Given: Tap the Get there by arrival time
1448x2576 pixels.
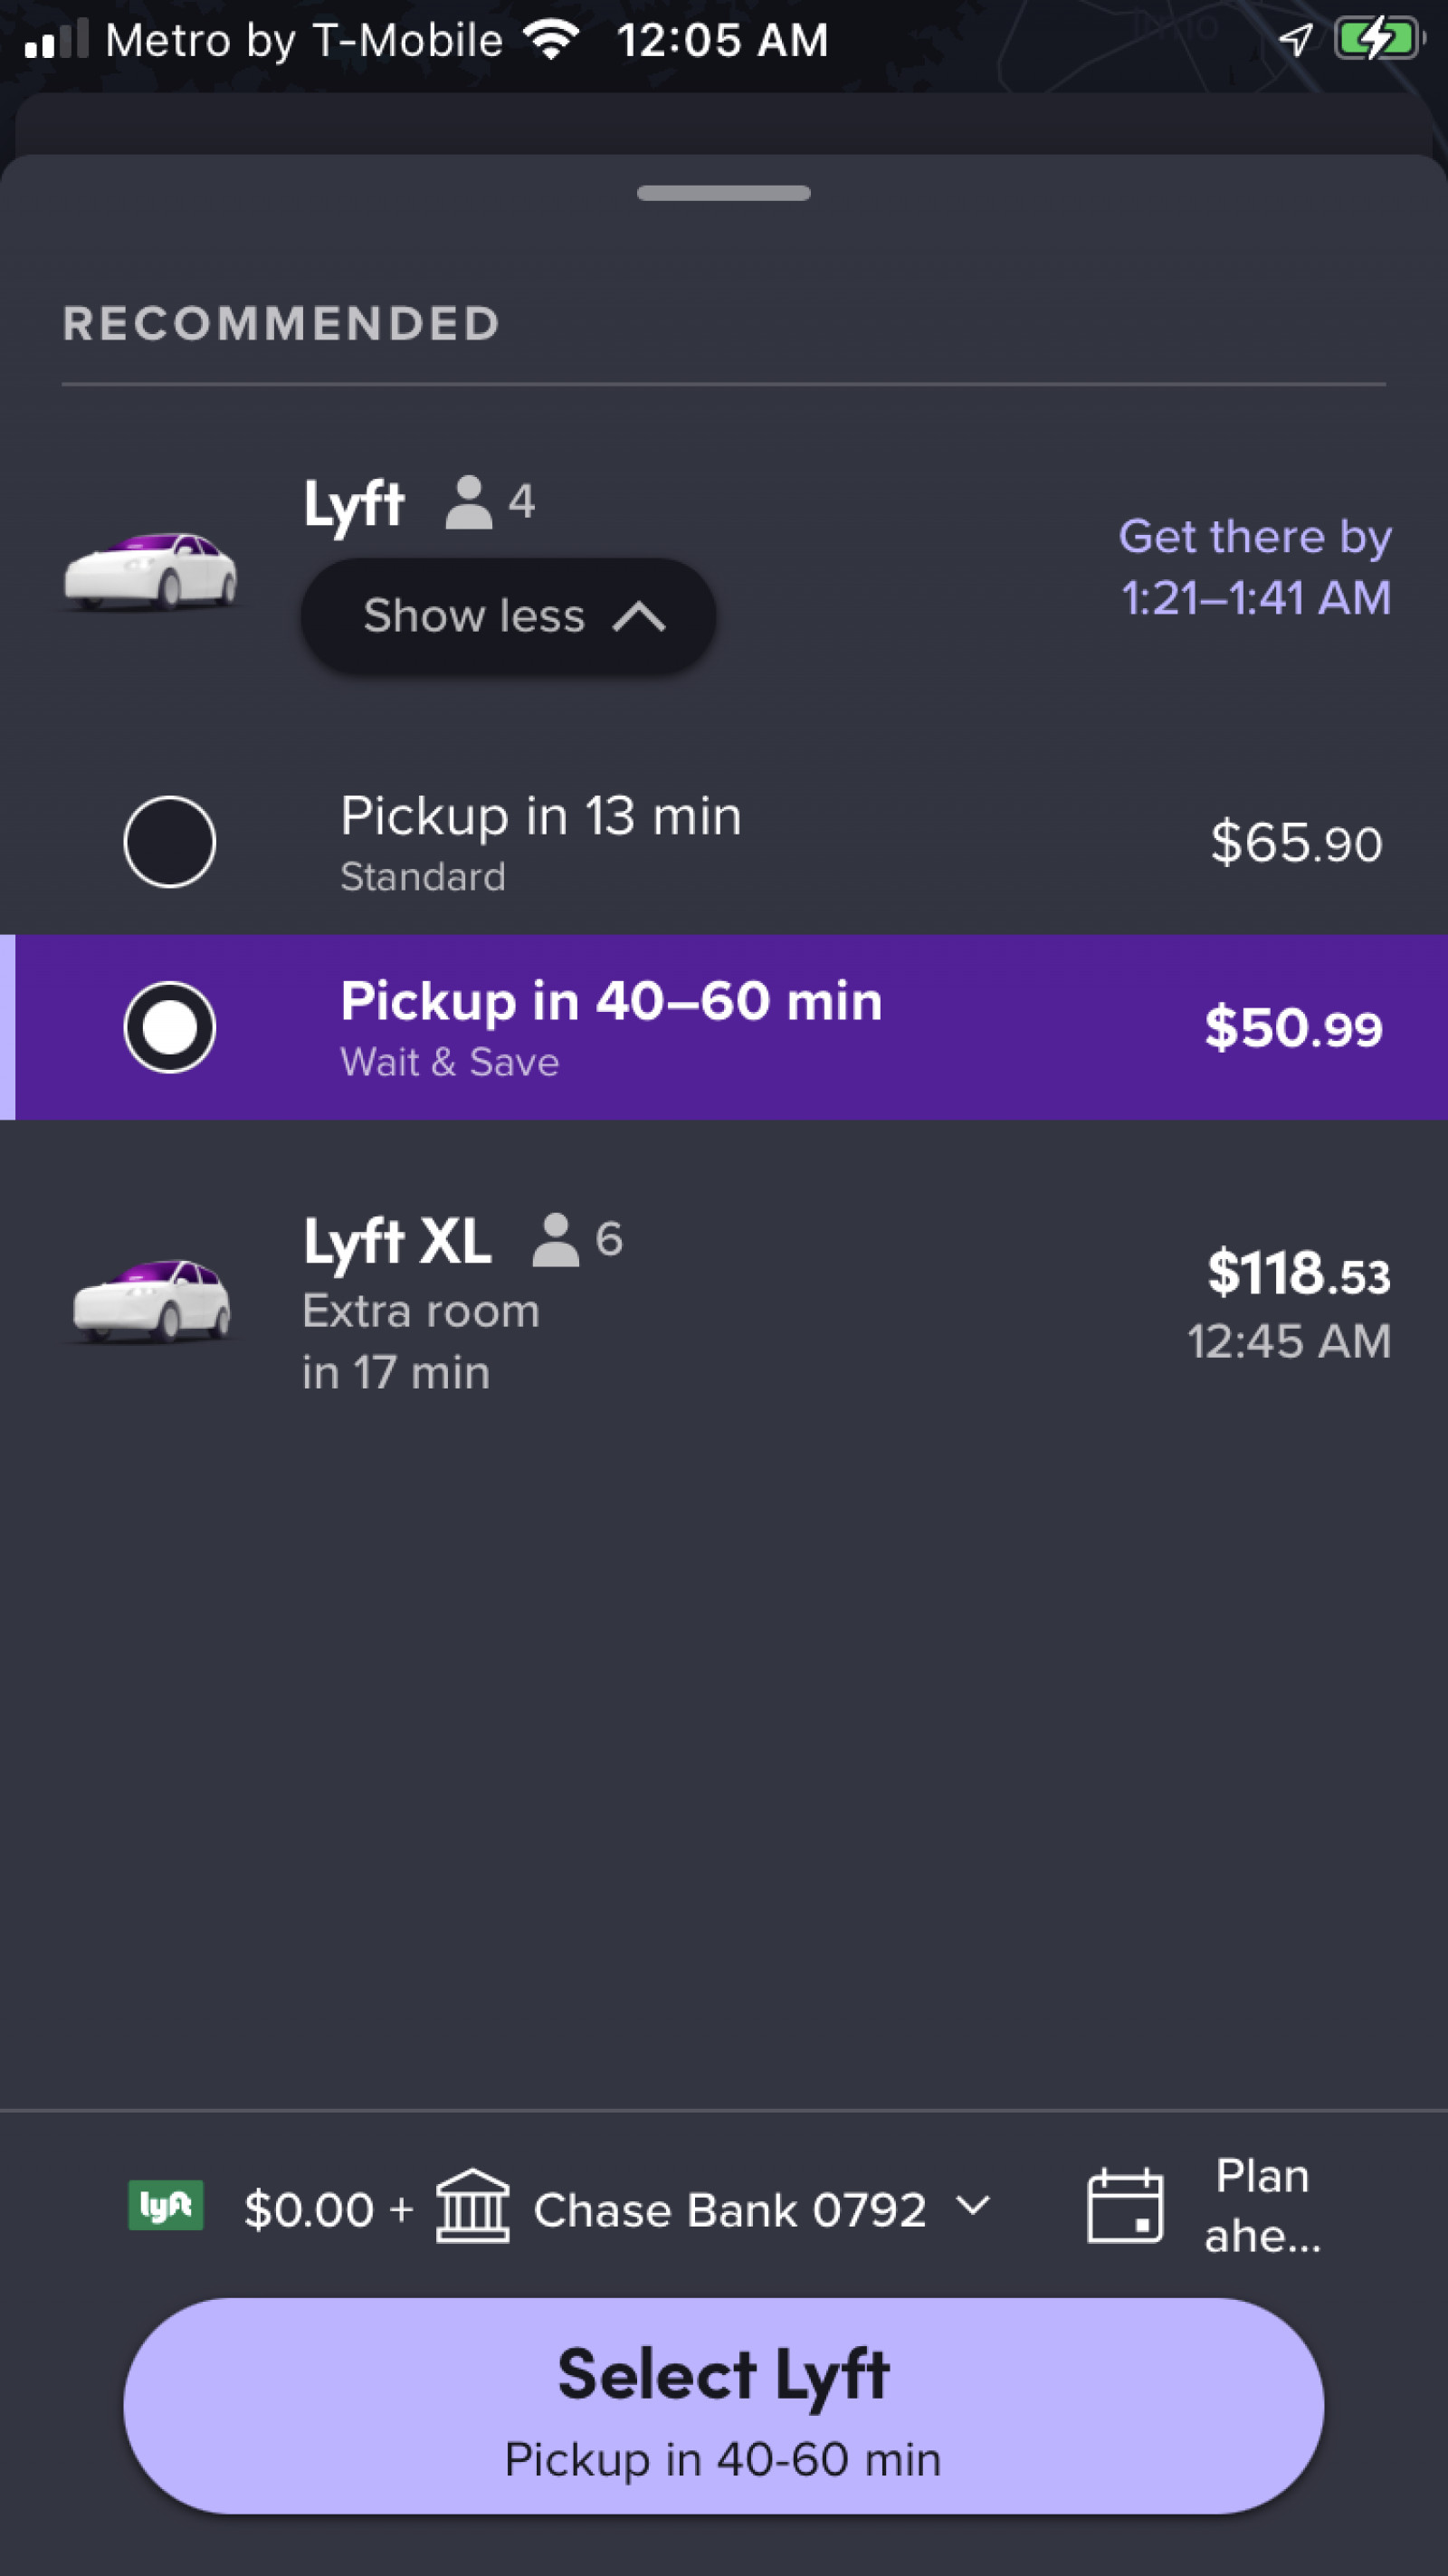Looking at the screenshot, I should click(x=1254, y=567).
